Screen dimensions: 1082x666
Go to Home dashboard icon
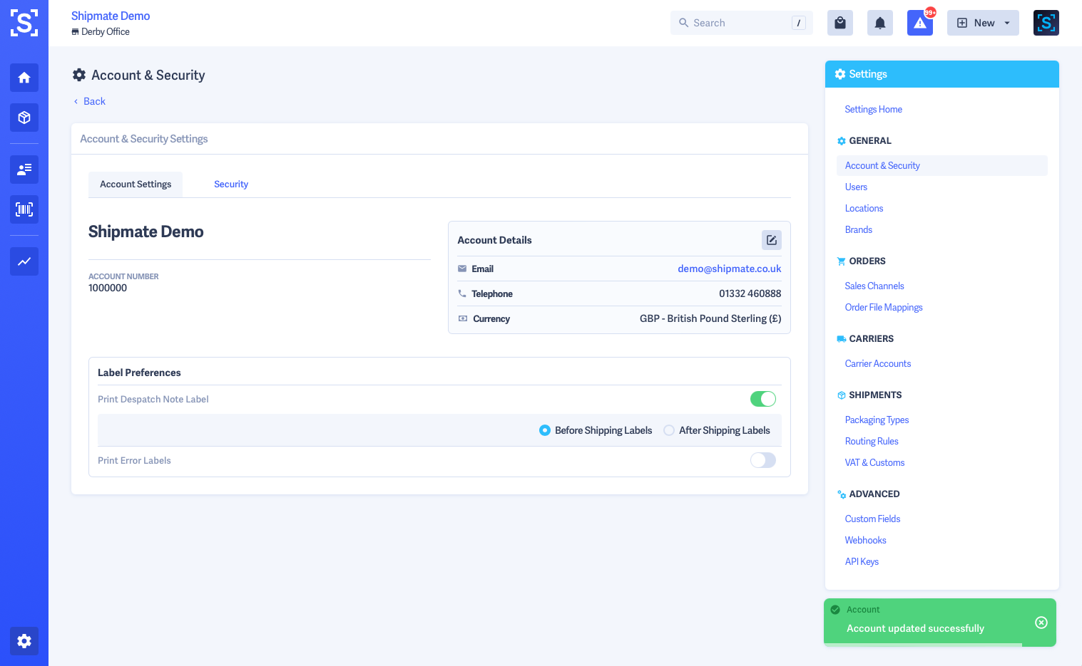(24, 78)
